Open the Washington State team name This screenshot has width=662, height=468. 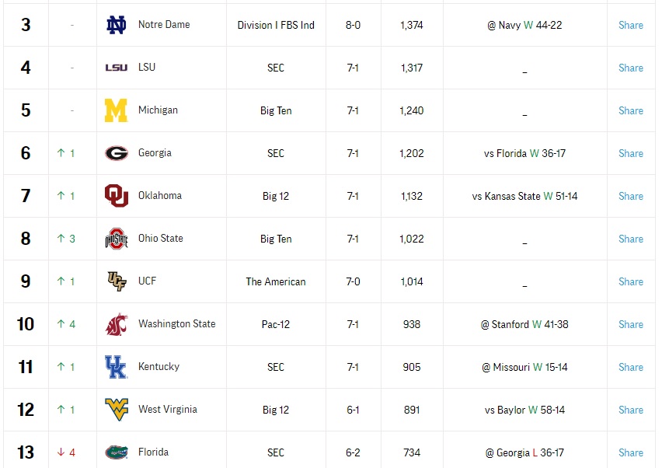point(177,324)
